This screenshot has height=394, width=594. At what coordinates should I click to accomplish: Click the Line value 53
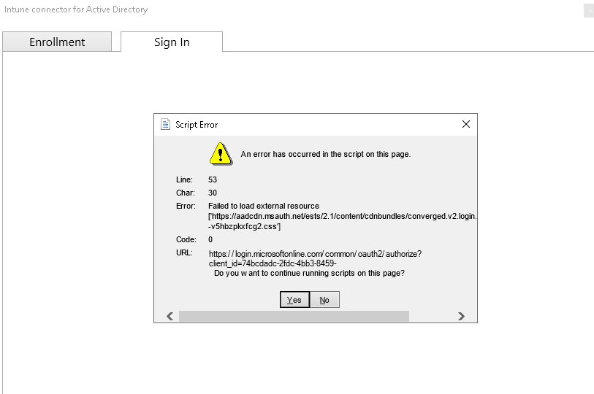tap(213, 179)
